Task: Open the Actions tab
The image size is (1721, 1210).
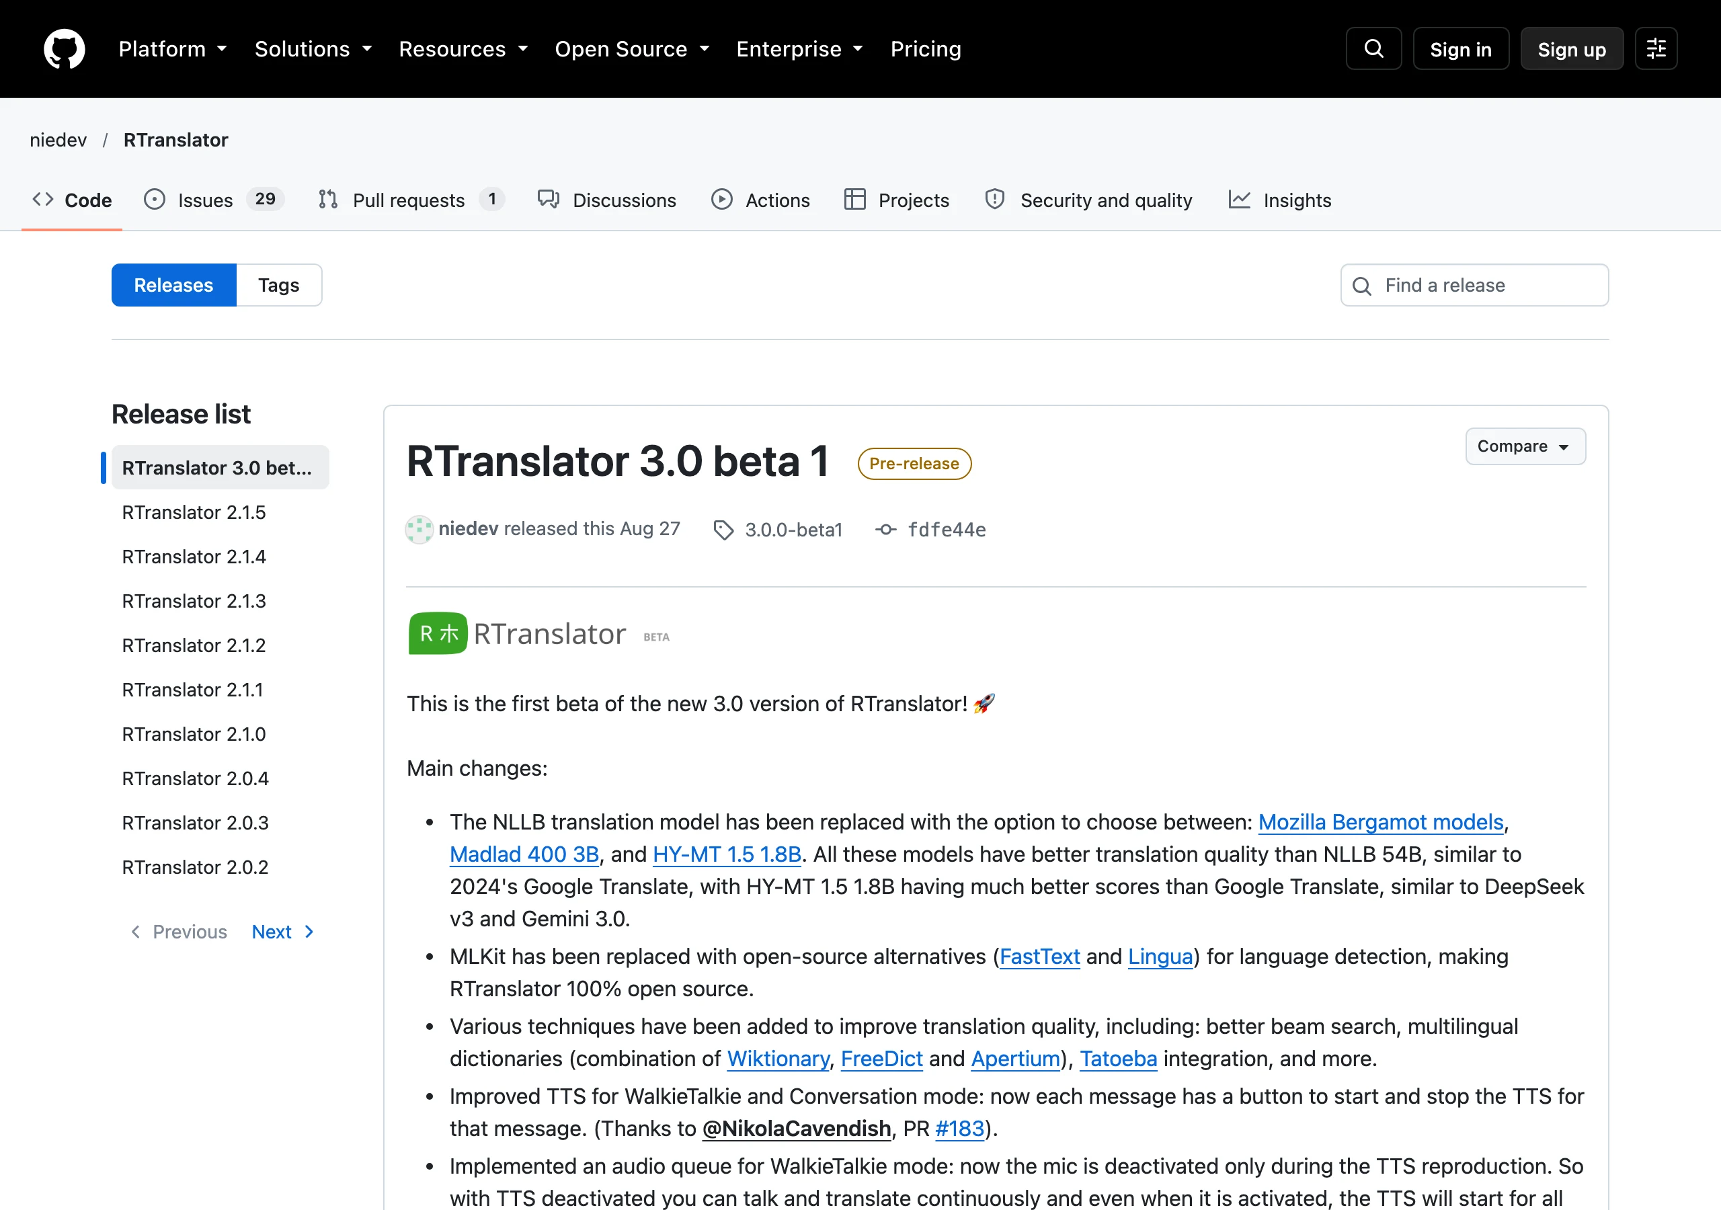Action: click(x=761, y=200)
